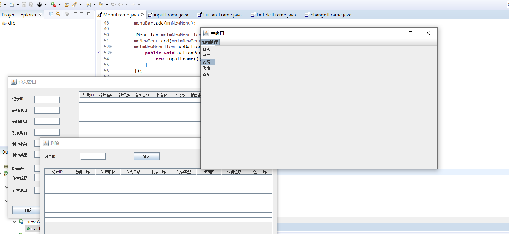Click the Java icon in 输入窗口 title
Viewport: 509px width, 234px height.
(x=14, y=82)
